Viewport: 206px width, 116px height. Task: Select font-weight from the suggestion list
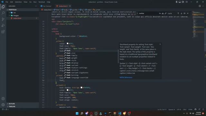click(91, 58)
